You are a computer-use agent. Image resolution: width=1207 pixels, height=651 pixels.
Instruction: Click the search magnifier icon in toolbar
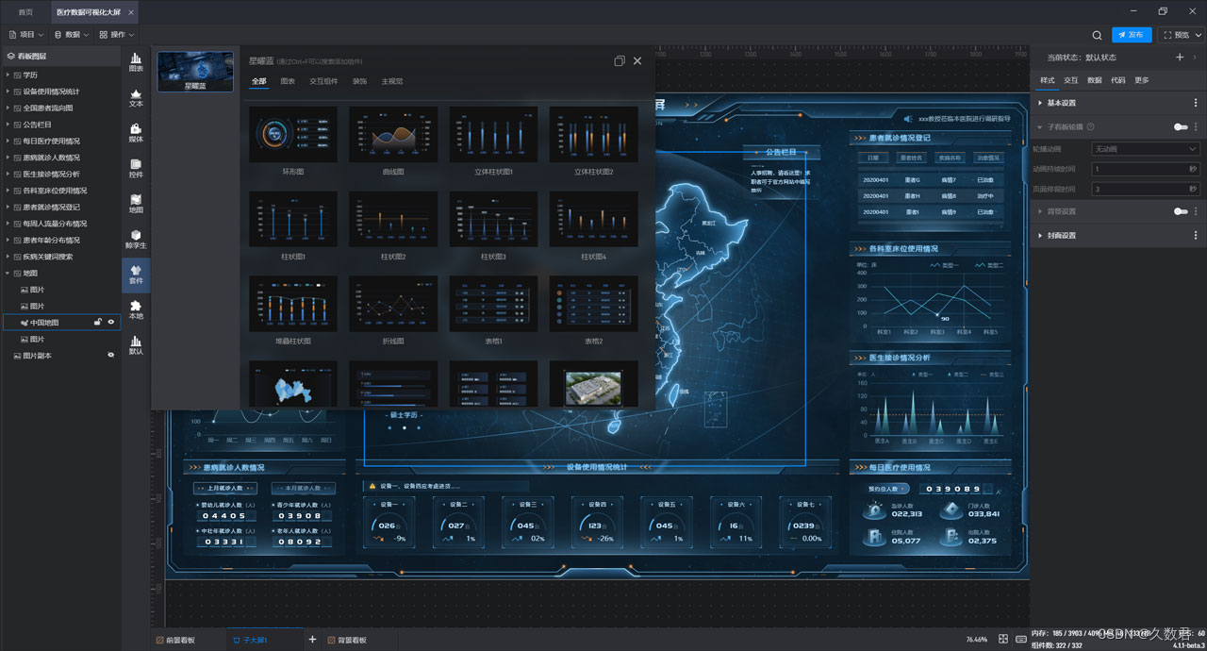point(1097,35)
